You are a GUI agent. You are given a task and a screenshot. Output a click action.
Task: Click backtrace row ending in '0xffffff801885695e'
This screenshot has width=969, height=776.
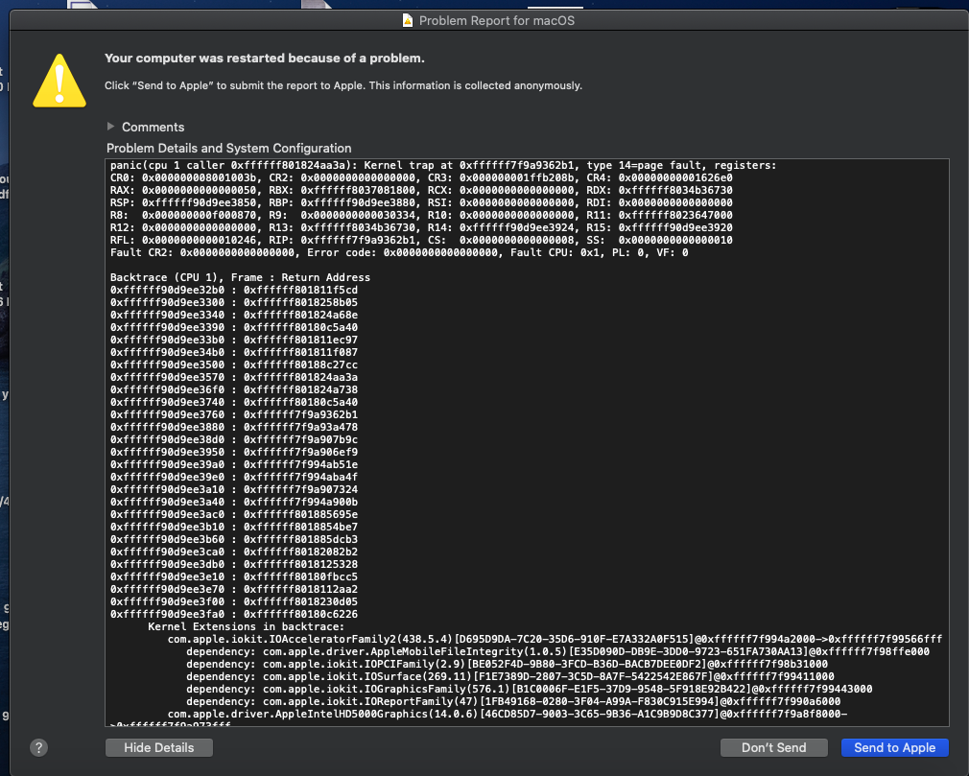234,514
